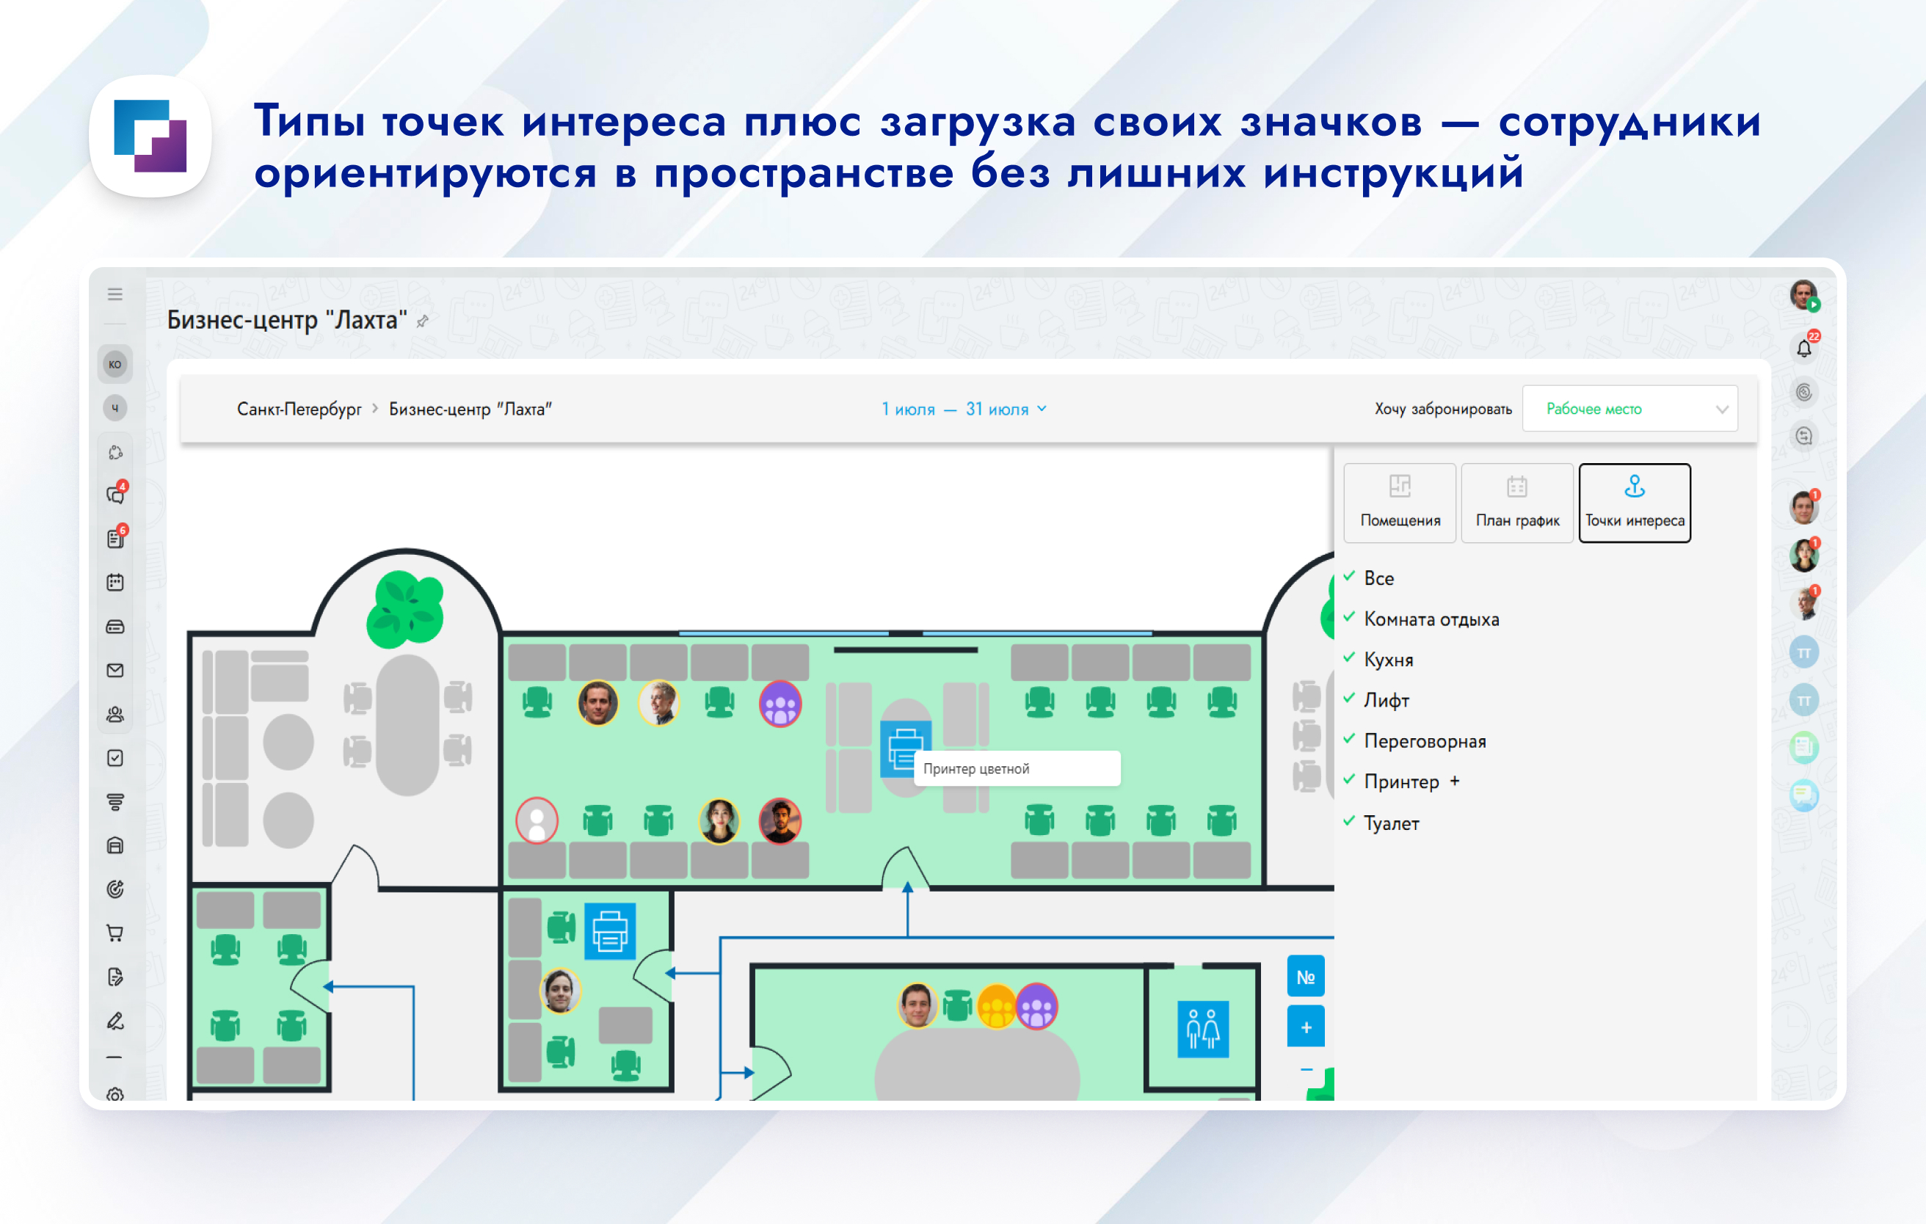Zoom out with the minus map button
Image resolution: width=1926 pixels, height=1224 pixels.
pyautogui.click(x=1305, y=1069)
